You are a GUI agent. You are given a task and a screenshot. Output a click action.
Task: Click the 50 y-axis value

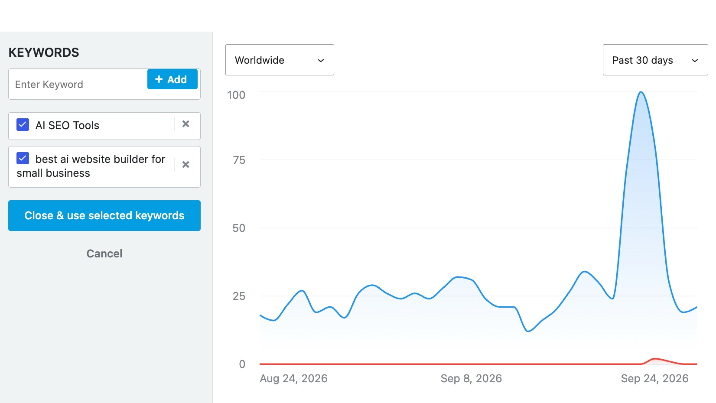tap(239, 228)
